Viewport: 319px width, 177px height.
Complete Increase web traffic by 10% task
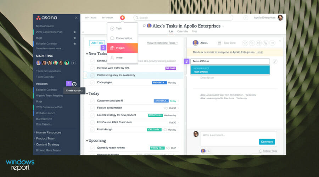coord(93,68)
